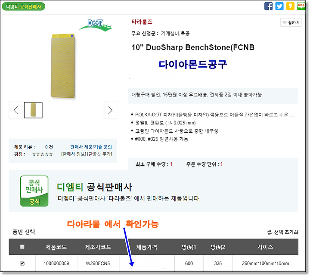Click the large product image
This screenshot has width=310, height=276.
pos(63,66)
